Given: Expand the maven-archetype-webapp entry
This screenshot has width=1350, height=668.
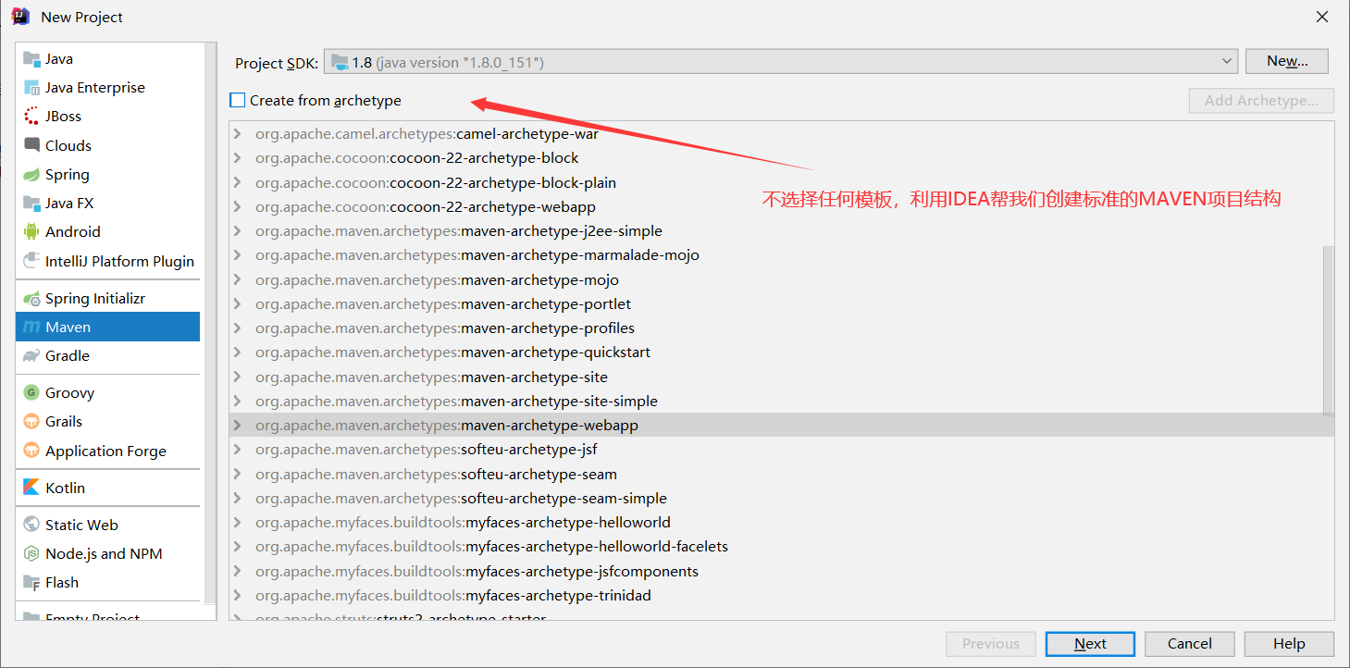Looking at the screenshot, I should pos(238,426).
